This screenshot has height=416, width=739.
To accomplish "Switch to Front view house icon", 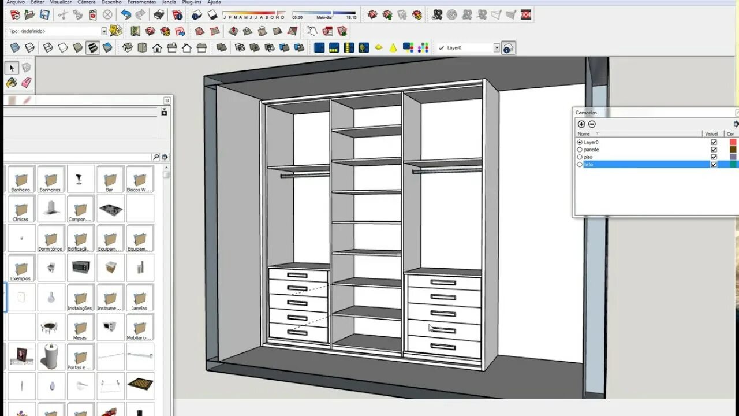I will 157,48.
